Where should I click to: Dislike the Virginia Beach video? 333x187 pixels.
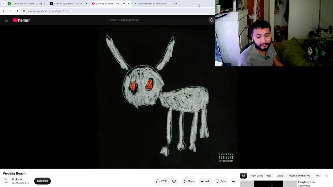coord(174,181)
